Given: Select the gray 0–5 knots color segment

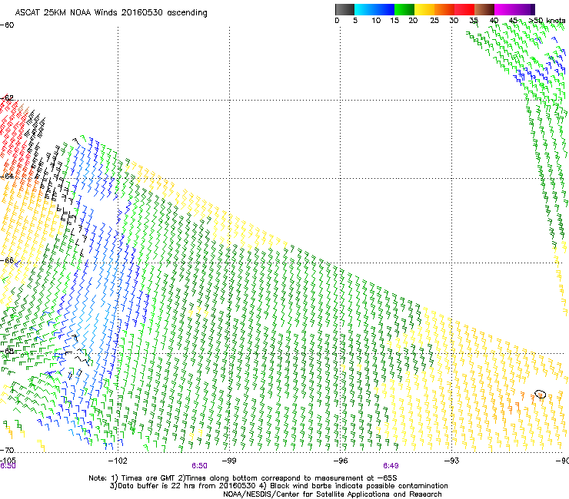Looking at the screenshot, I should tap(344, 9).
